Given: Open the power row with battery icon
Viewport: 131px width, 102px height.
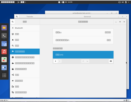Looking at the screenshot, I should click(x=25, y=87).
